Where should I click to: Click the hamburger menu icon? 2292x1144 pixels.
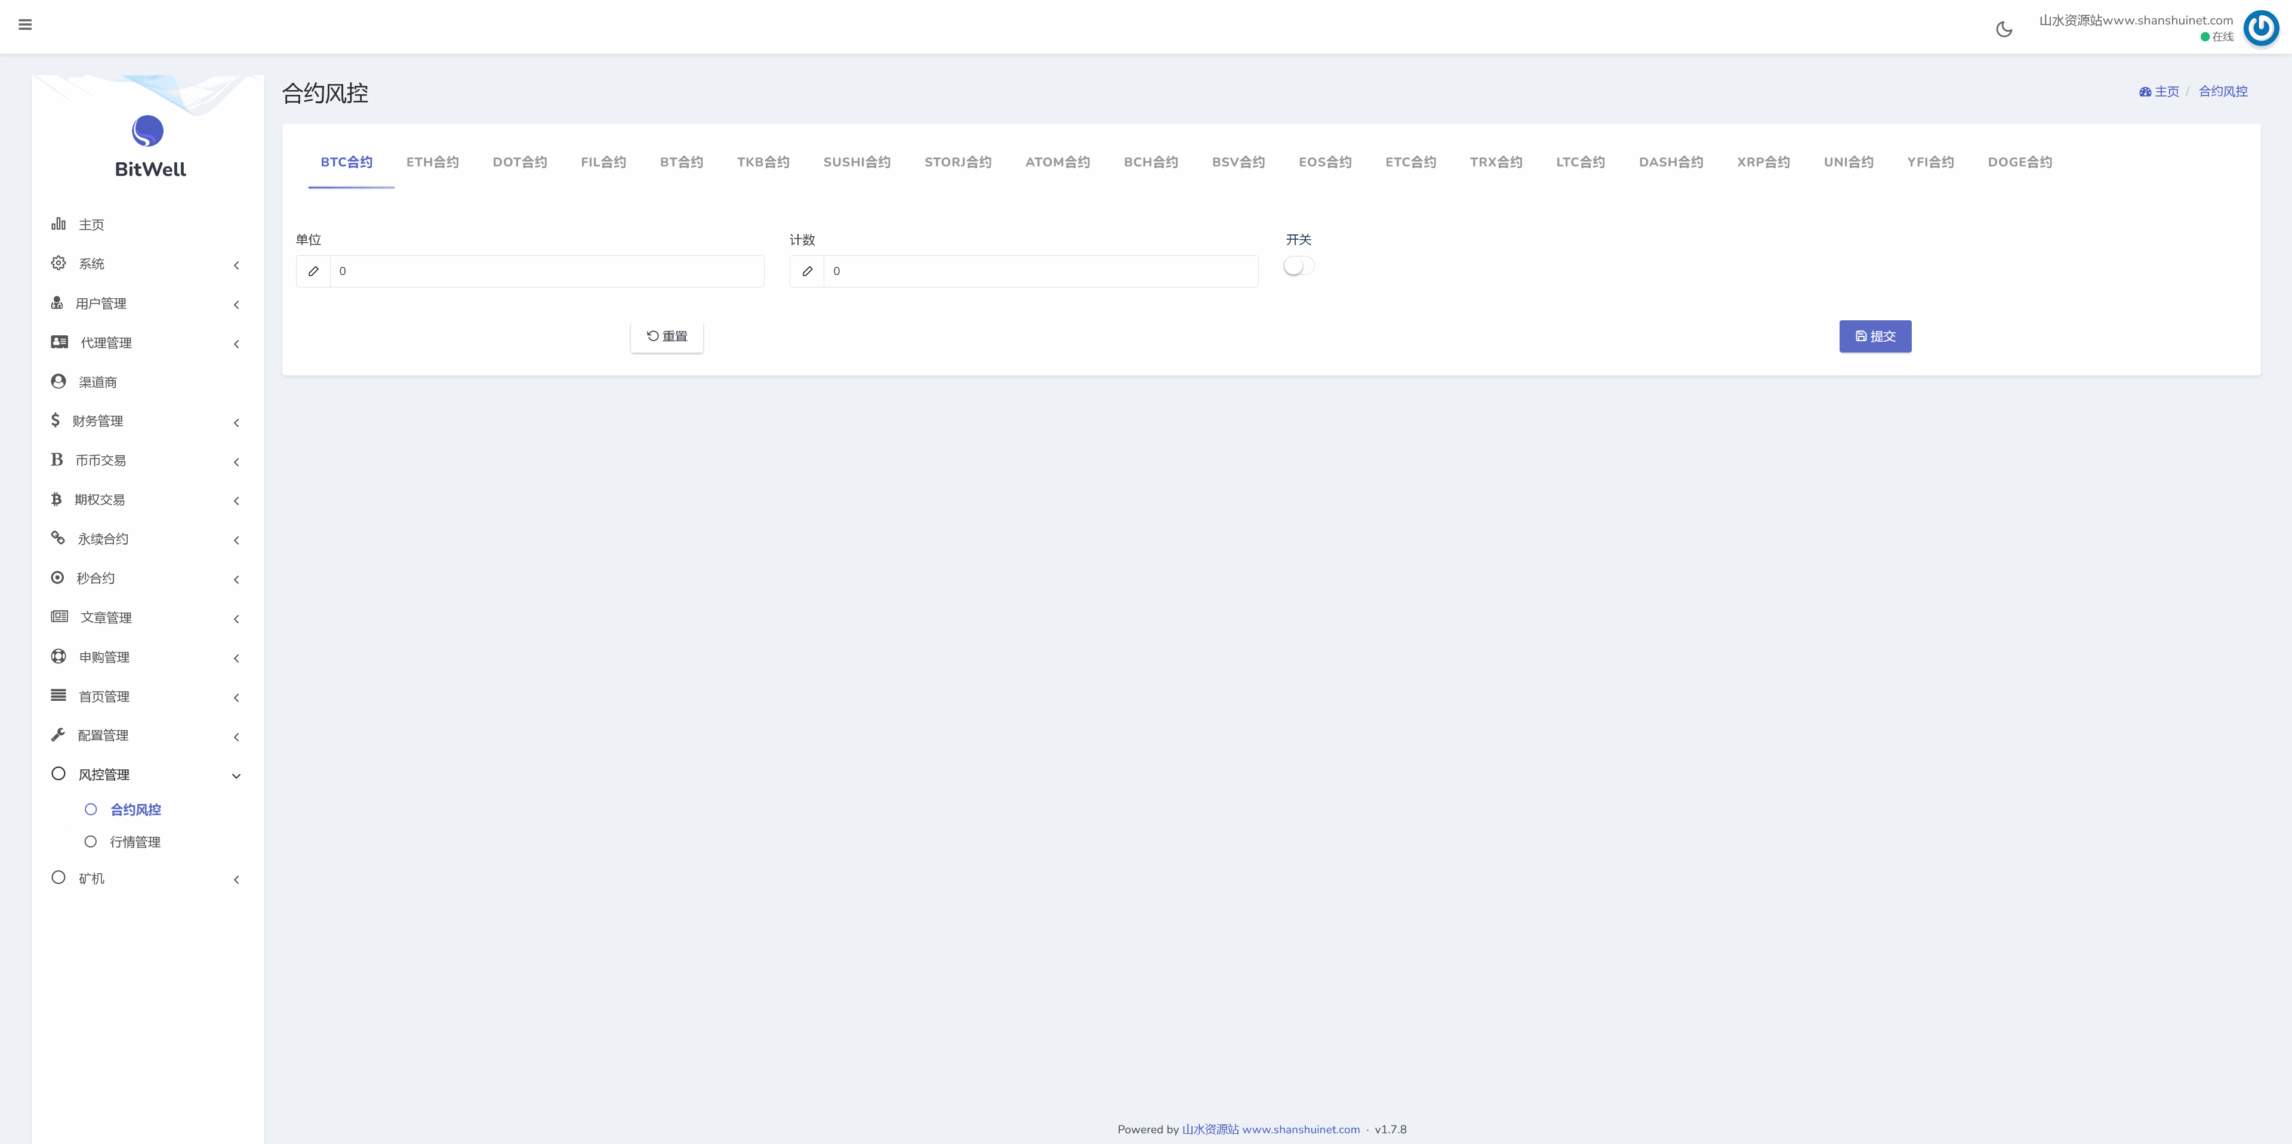coord(25,25)
